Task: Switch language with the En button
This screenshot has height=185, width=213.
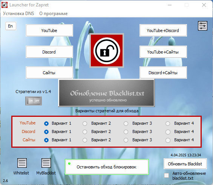Action: (x=11, y=26)
